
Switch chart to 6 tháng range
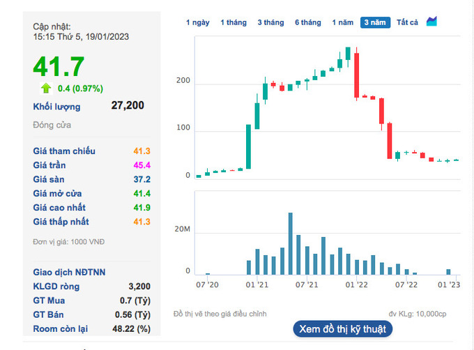[308, 23]
